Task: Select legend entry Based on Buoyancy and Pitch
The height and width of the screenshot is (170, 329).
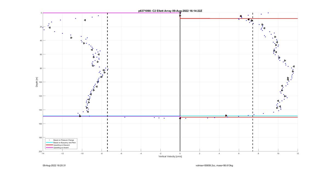Action: [x=64, y=142]
